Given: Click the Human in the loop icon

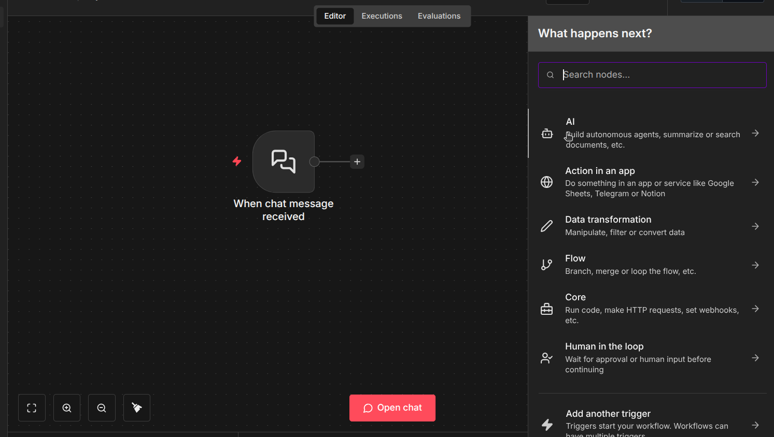Looking at the screenshot, I should tap(547, 358).
